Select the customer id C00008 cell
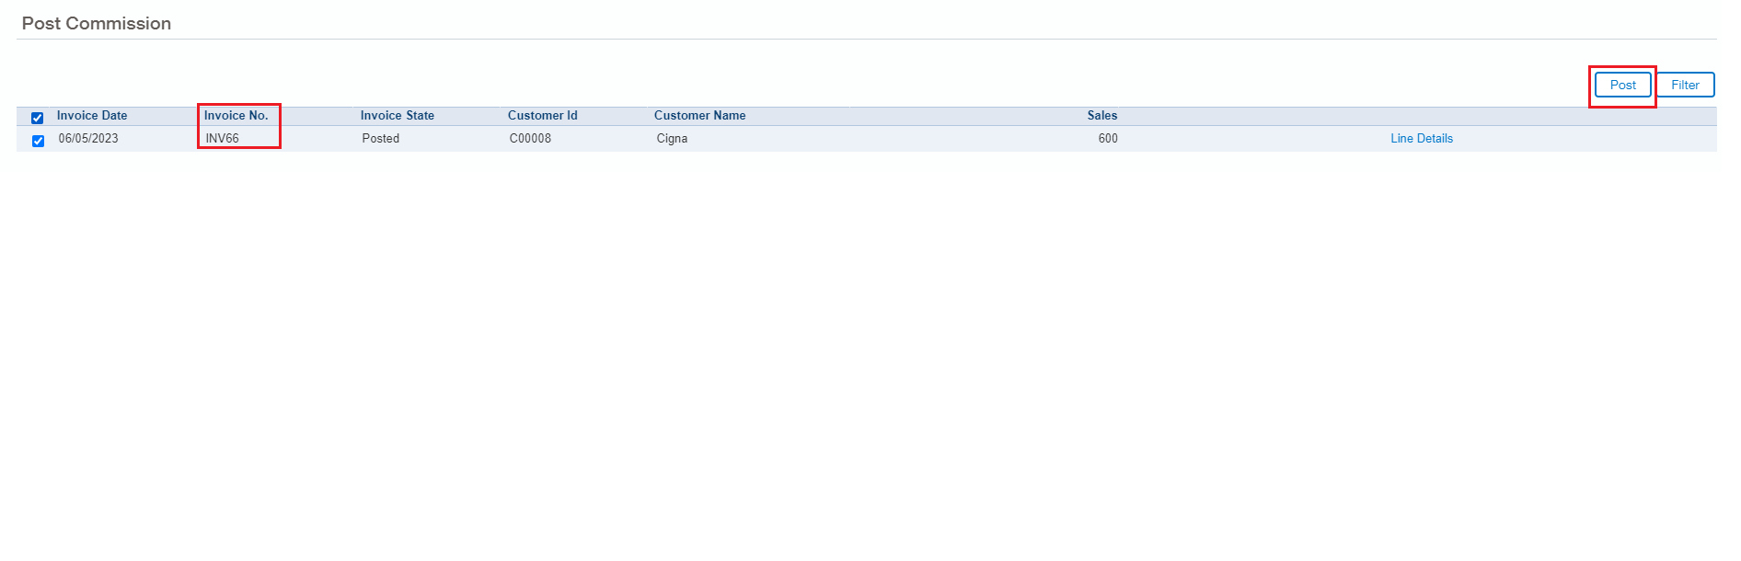1741x561 pixels. [x=530, y=139]
